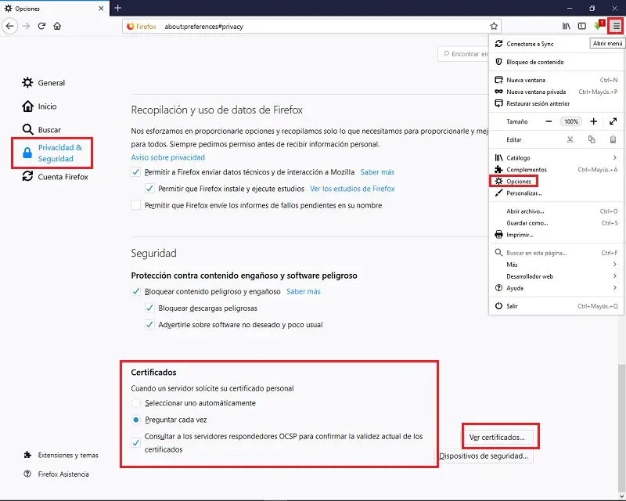Expand the Ayuda submenu
The image size is (626, 501).
[556, 288]
